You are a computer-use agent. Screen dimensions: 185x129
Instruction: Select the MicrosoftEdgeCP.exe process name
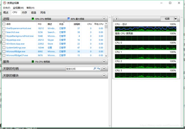[17, 55]
